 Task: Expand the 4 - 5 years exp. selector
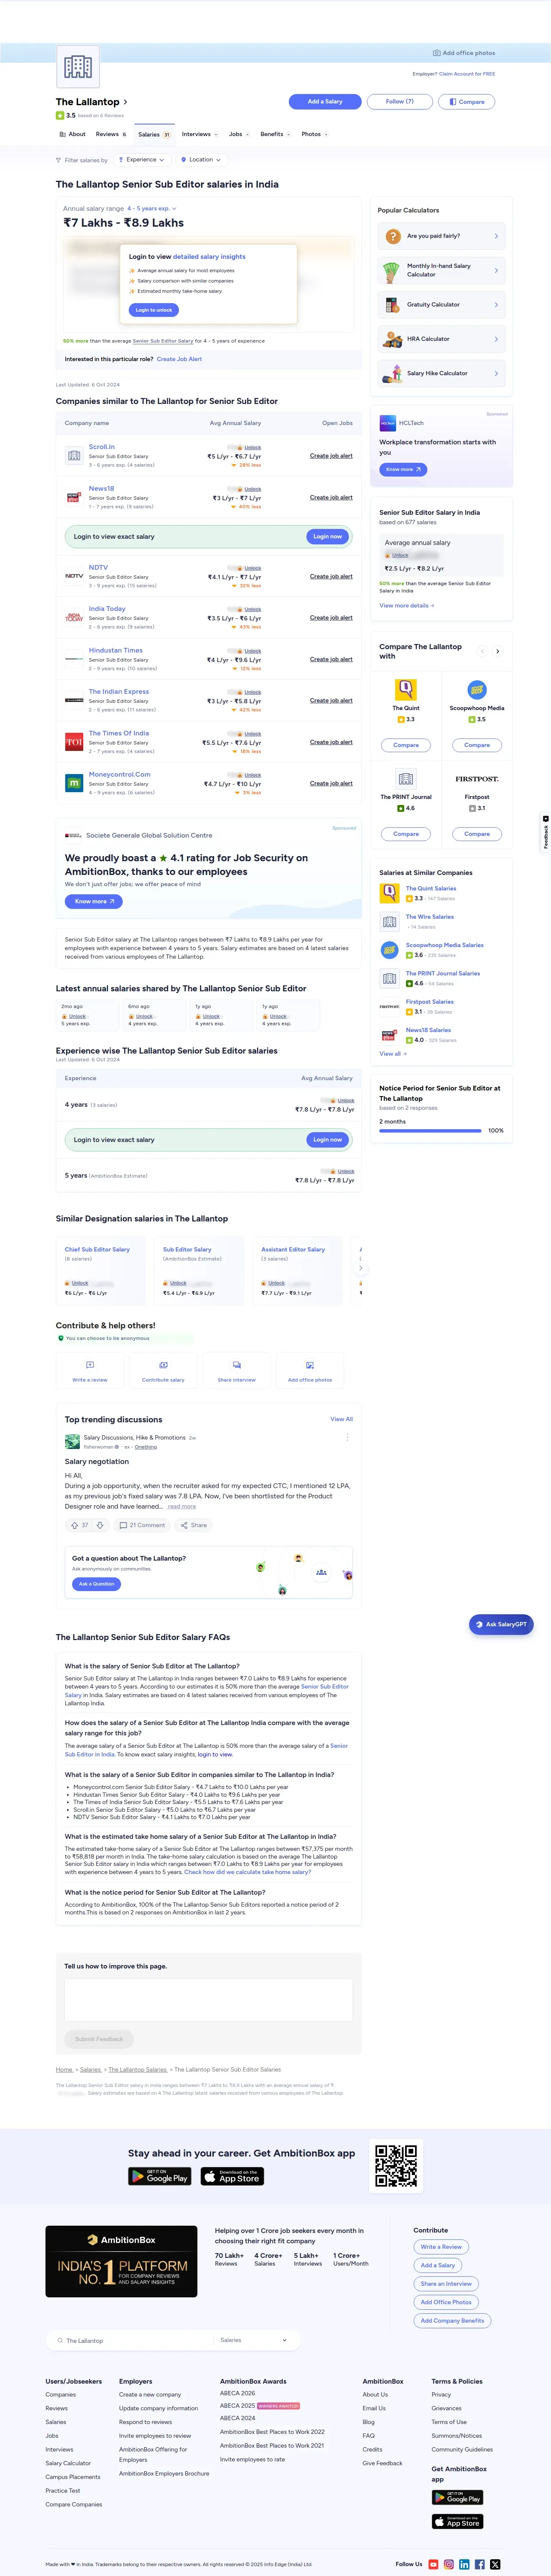click(x=152, y=209)
